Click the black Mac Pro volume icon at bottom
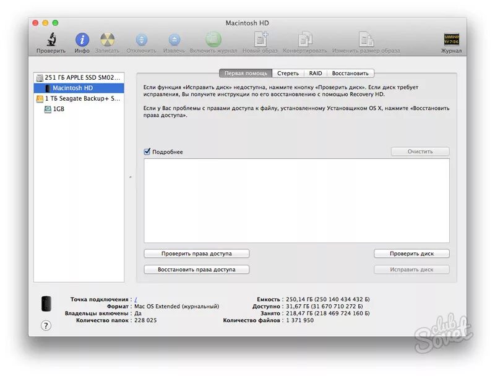The image size is (495, 376). (x=46, y=304)
